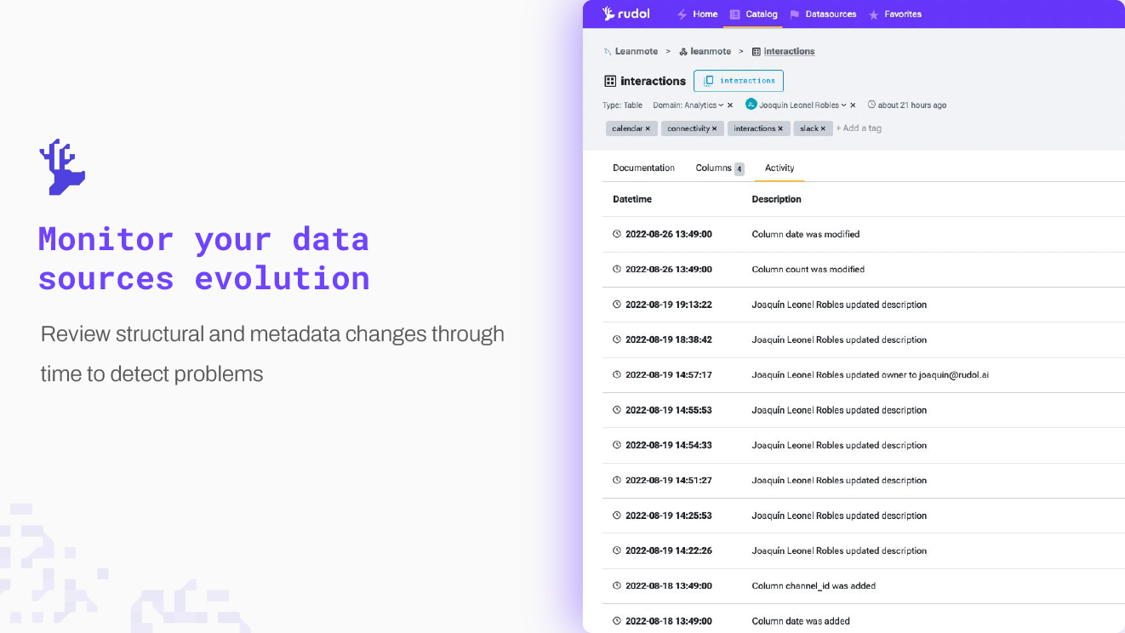Navigate to Leanmote datasource in the breadcrumb
The height and width of the screenshot is (633, 1125).
point(631,51)
